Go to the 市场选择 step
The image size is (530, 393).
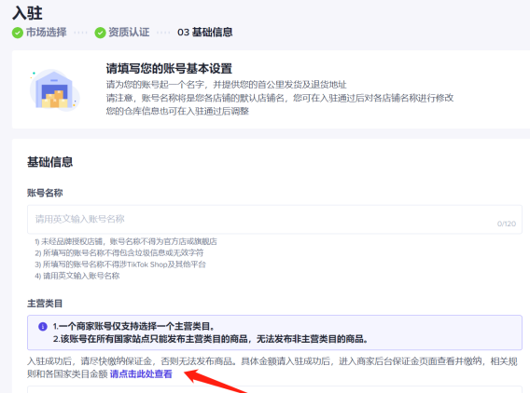click(x=47, y=33)
